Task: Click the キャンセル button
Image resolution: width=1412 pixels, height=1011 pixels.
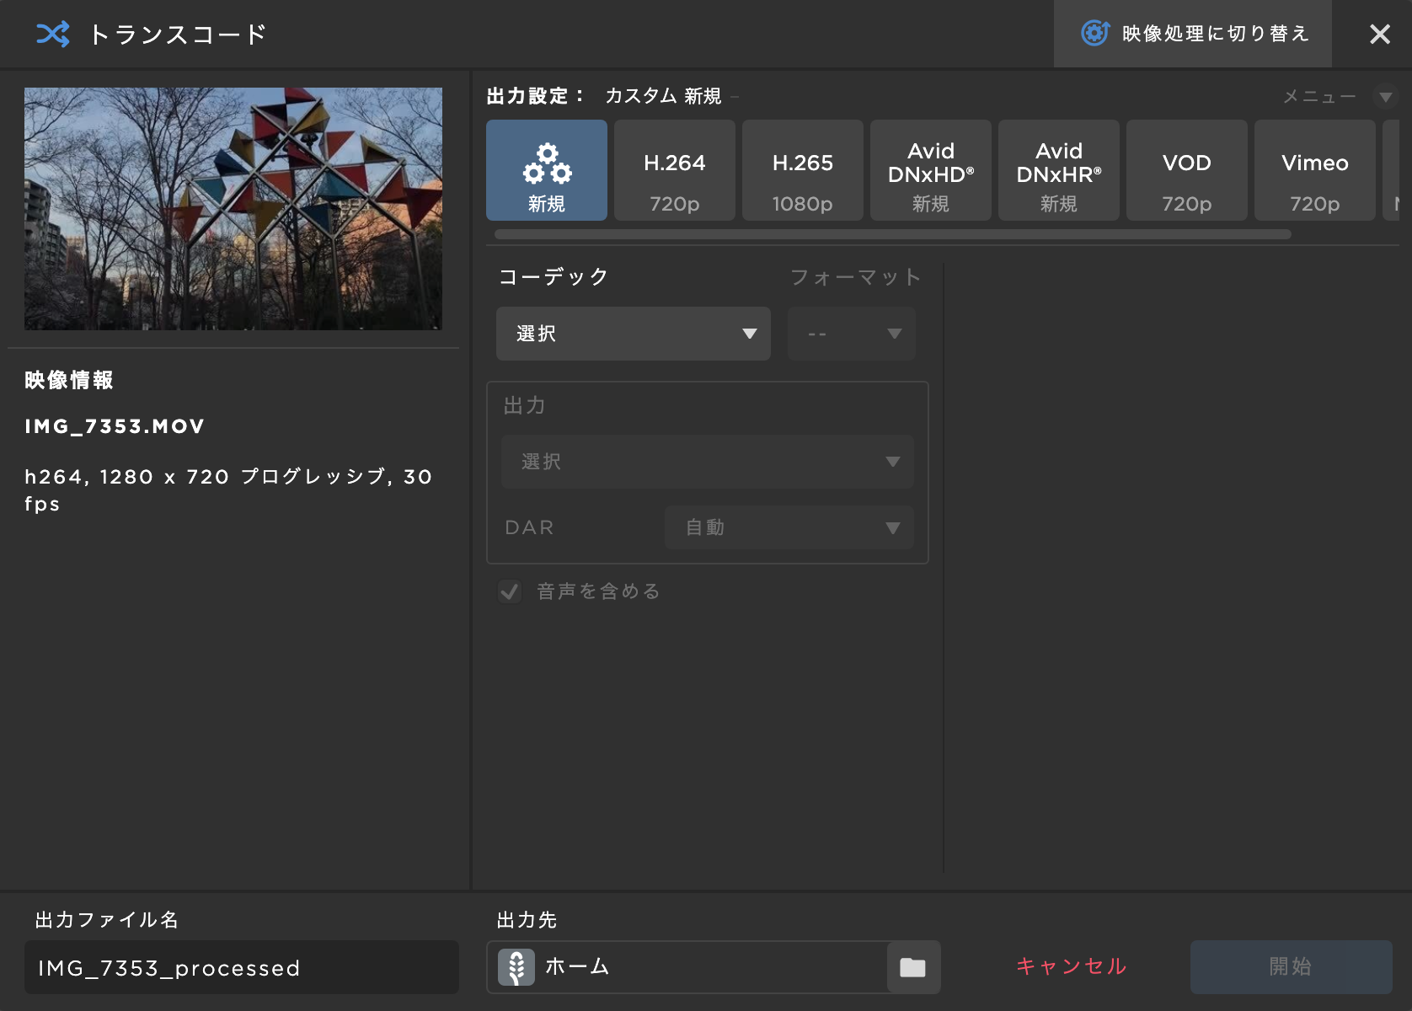Action: [x=1071, y=966]
